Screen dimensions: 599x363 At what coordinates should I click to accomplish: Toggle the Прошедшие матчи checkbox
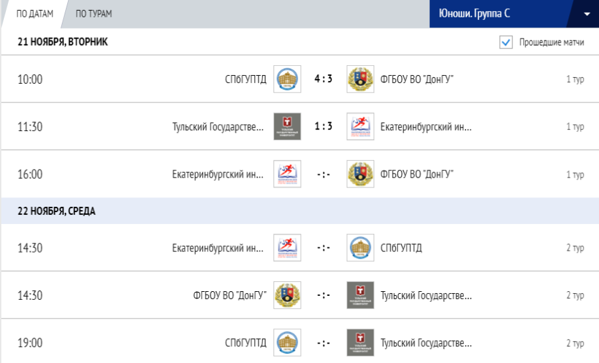click(x=506, y=43)
